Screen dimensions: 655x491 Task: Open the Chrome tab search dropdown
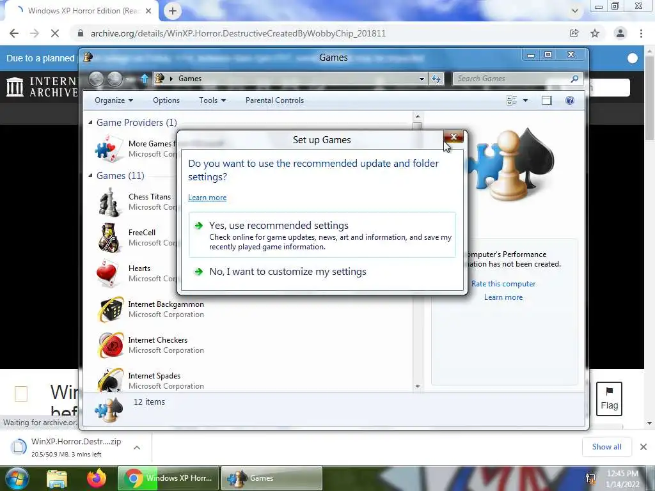[x=575, y=11]
